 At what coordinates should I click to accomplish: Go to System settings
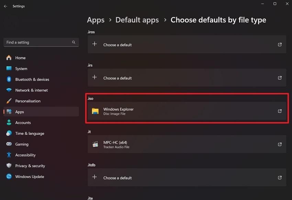pyautogui.click(x=41, y=69)
